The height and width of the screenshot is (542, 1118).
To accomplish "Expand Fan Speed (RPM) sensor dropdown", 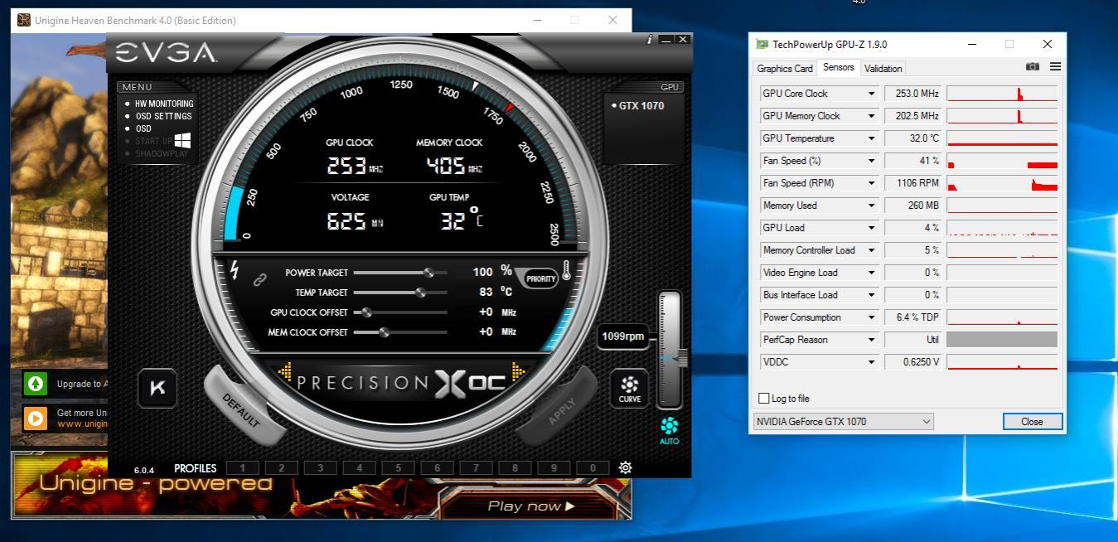I will pos(871,183).
